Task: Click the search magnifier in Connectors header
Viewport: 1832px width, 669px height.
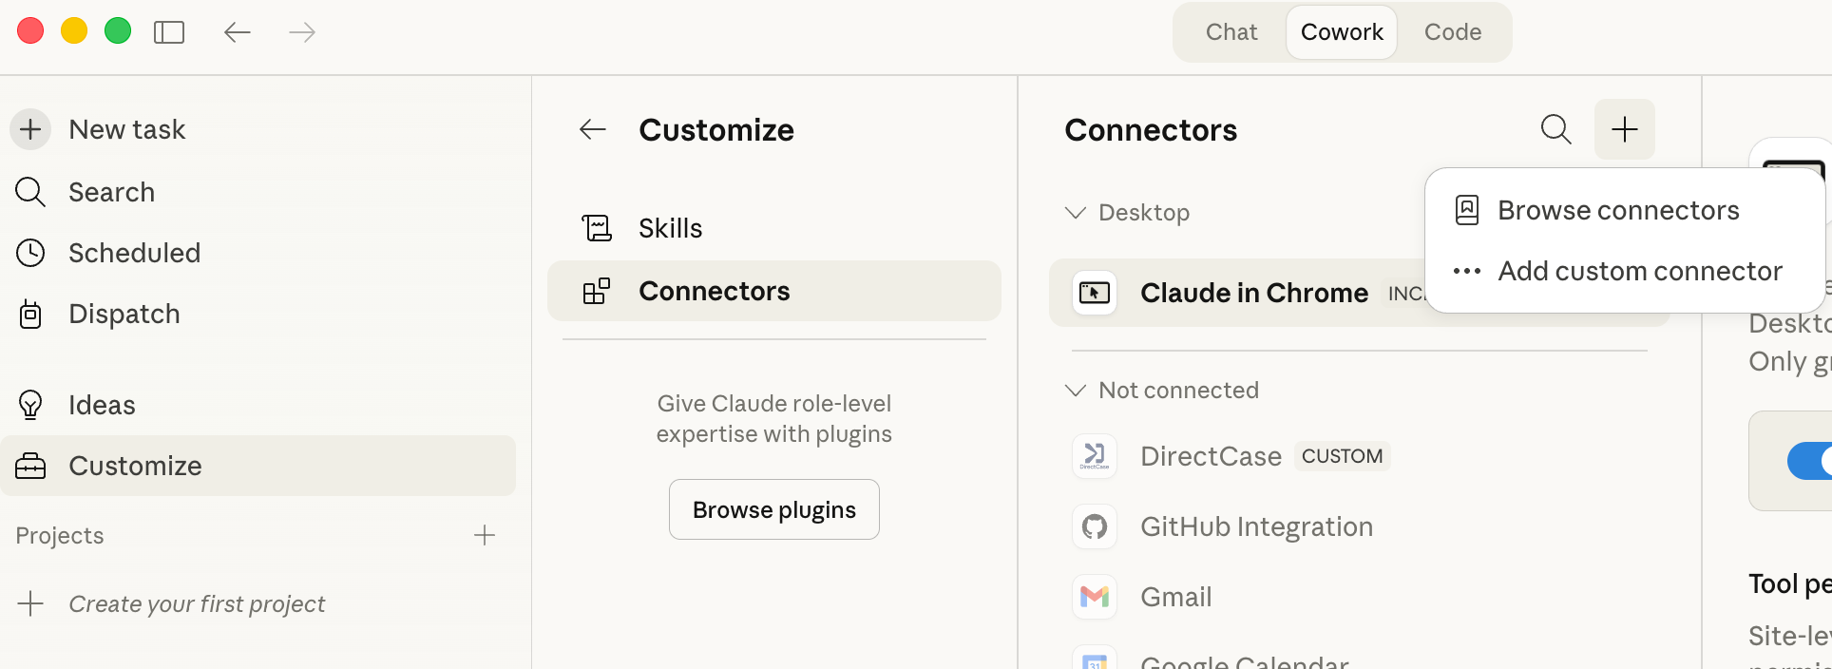Action: click(1555, 129)
